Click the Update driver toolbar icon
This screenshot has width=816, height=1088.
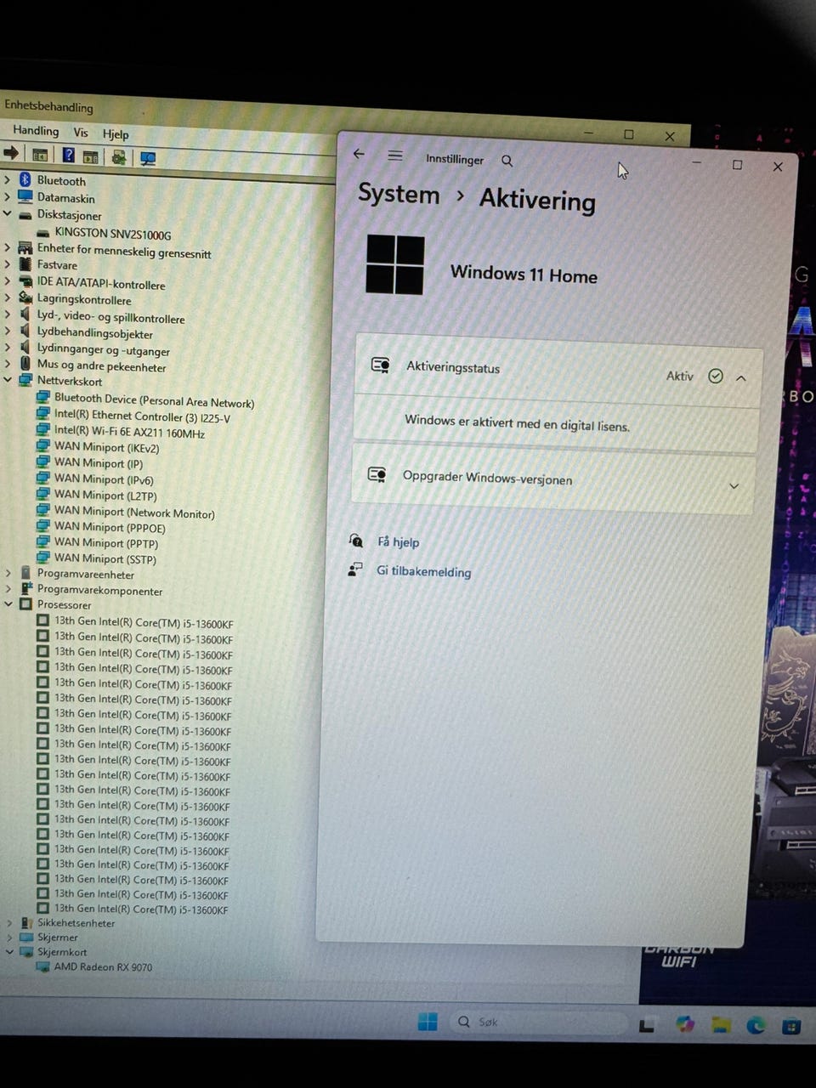click(119, 157)
